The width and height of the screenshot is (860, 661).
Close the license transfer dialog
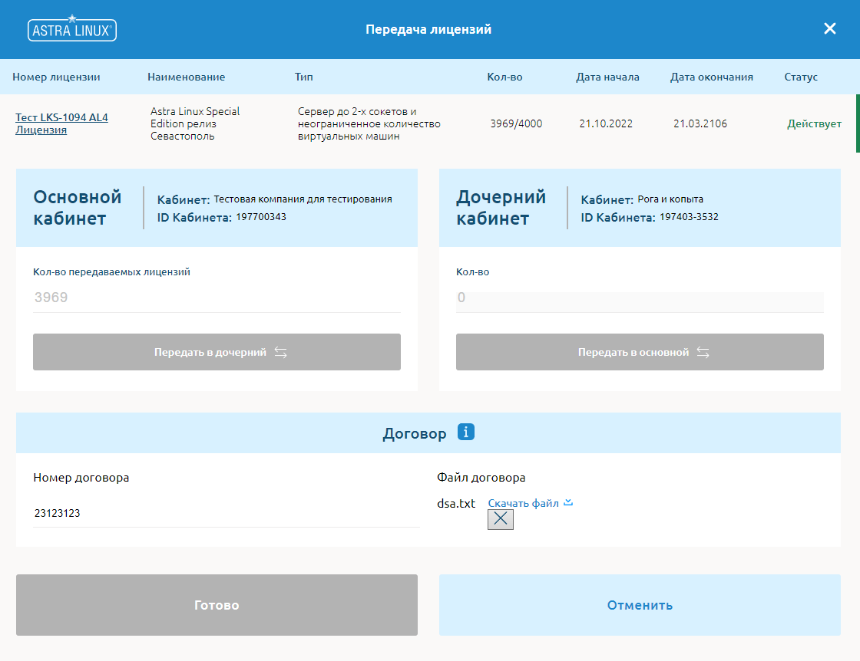click(x=829, y=29)
